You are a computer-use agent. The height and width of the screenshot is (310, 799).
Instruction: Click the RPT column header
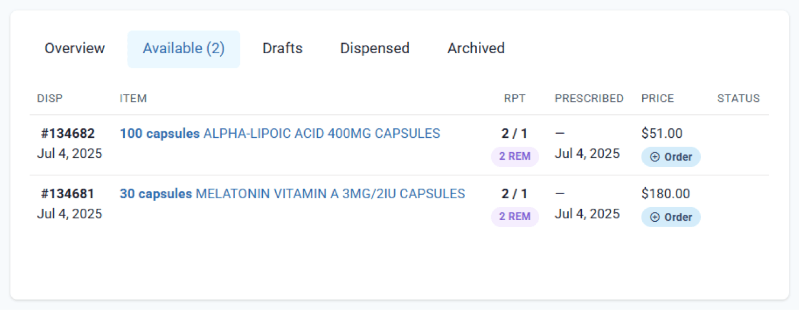(515, 99)
